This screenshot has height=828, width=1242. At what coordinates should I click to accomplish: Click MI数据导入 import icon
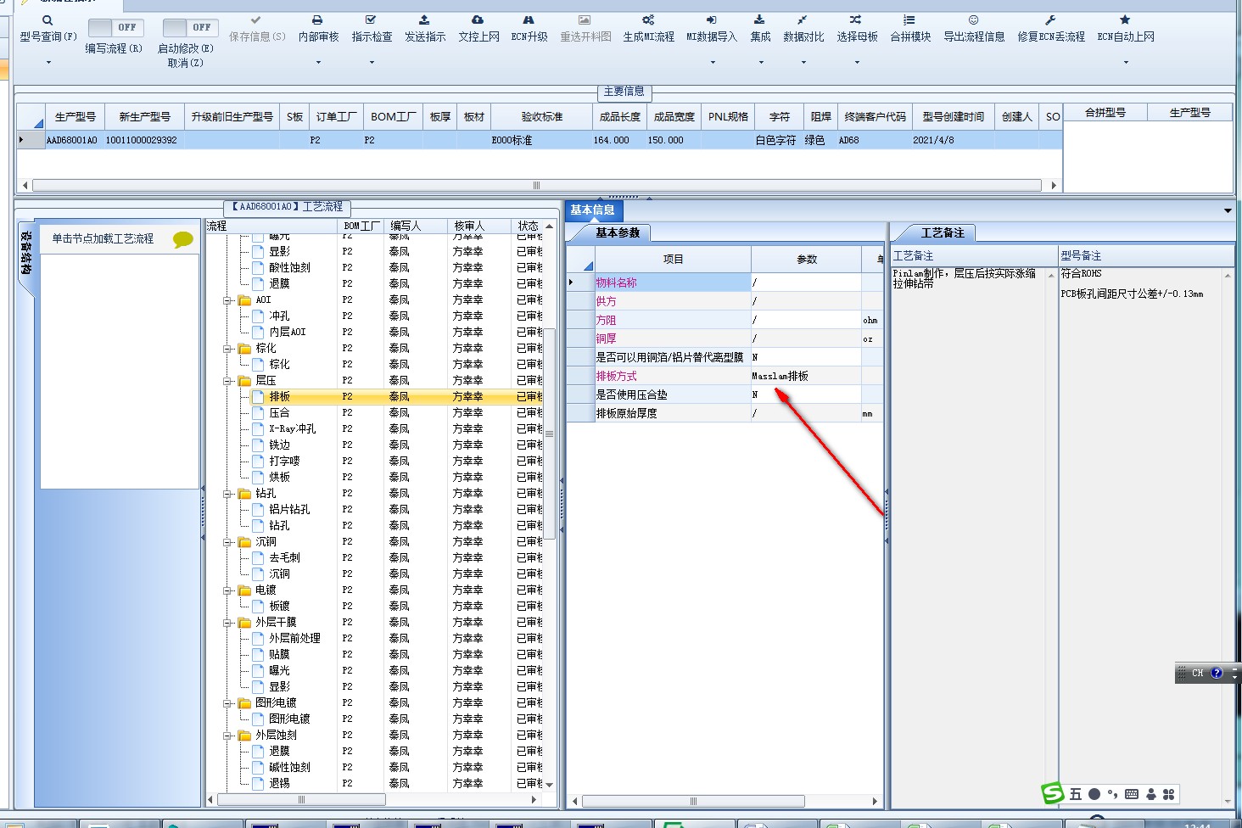[711, 20]
